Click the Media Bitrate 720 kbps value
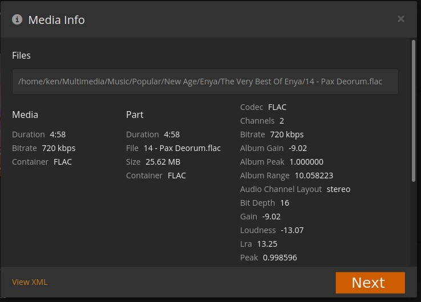The height and width of the screenshot is (302, 421). 59,148
